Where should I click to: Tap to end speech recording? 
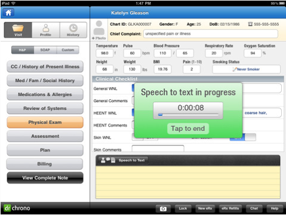(x=188, y=128)
